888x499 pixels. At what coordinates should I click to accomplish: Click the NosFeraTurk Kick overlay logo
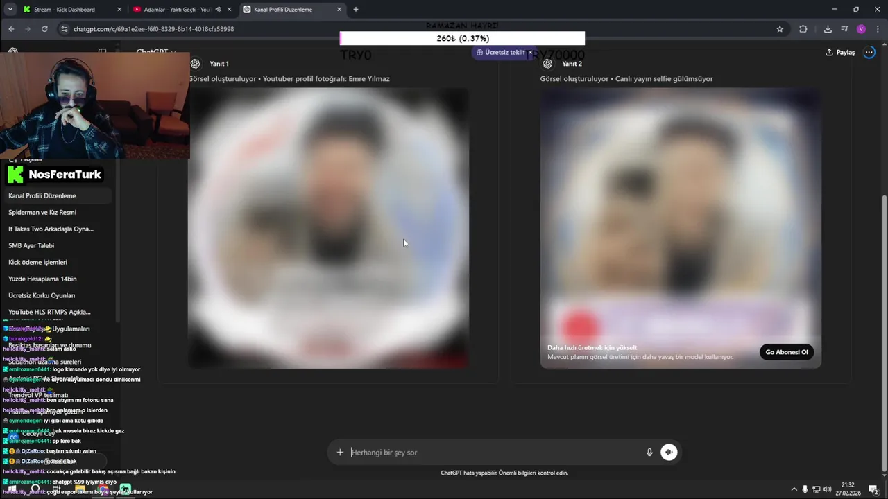(x=54, y=175)
